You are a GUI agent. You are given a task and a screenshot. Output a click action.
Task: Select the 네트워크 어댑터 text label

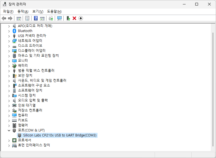tap(30, 41)
